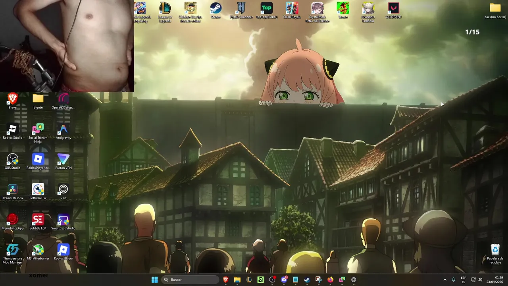Open the Roblox Player desktop shortcut
Image resolution: width=508 pixels, height=286 pixels.
(63, 252)
